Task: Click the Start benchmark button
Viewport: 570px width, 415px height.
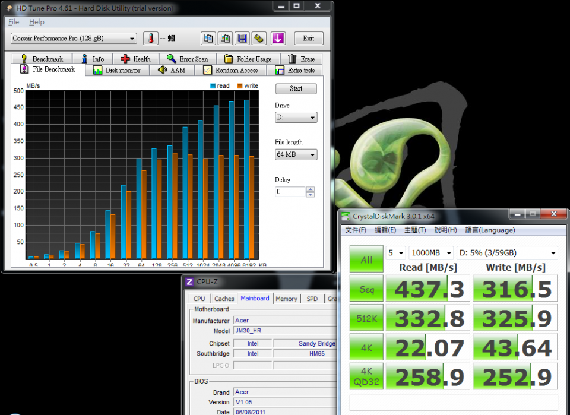Action: (x=296, y=88)
